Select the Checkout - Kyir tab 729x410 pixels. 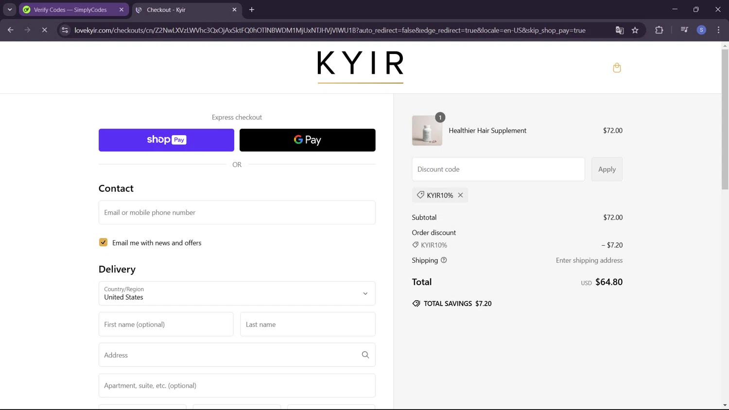click(x=166, y=10)
